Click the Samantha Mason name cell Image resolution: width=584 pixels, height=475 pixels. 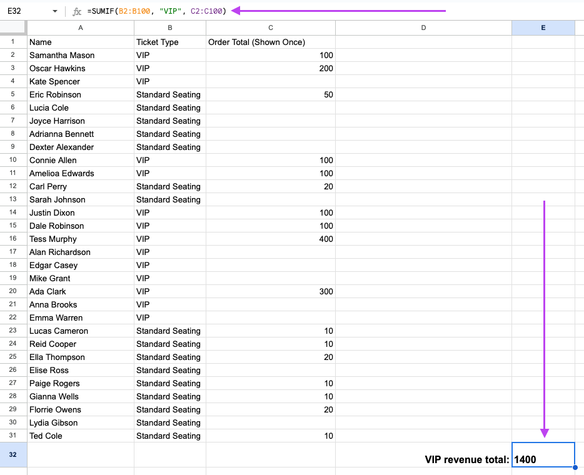tap(81, 55)
